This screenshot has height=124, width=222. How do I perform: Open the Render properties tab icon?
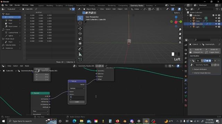point(186,50)
